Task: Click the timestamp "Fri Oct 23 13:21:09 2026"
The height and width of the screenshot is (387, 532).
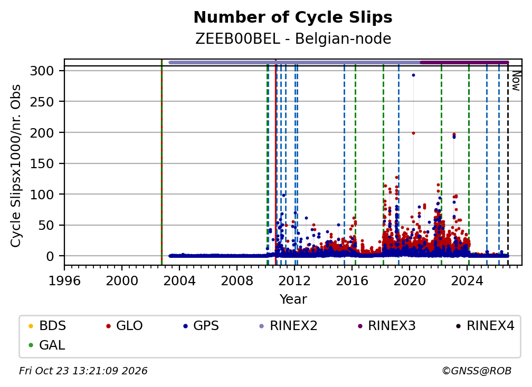Action: 83,371
